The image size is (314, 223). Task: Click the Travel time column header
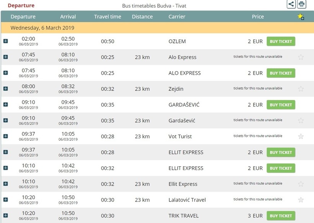click(x=108, y=16)
